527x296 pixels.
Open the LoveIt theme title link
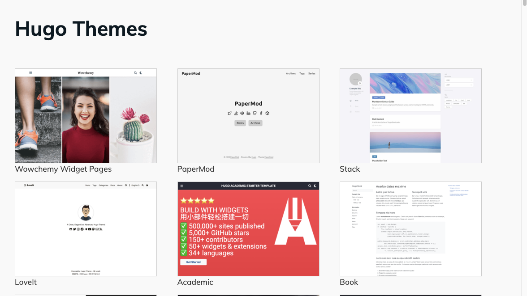click(x=26, y=282)
